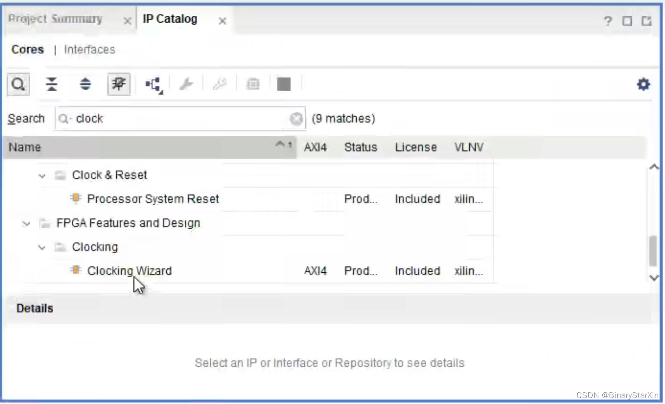
Task: Switch to Project Summary tab
Action: 55,19
